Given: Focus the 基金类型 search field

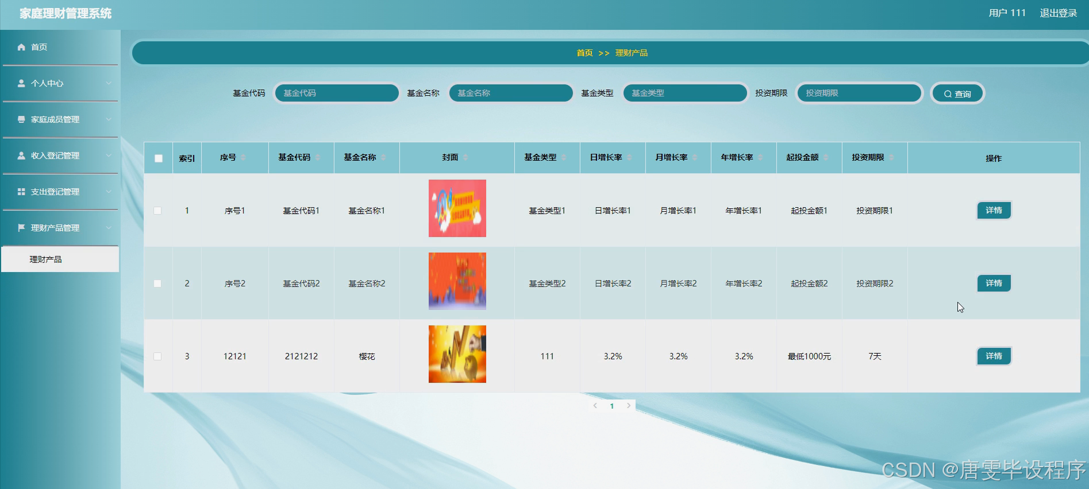Looking at the screenshot, I should point(685,93).
